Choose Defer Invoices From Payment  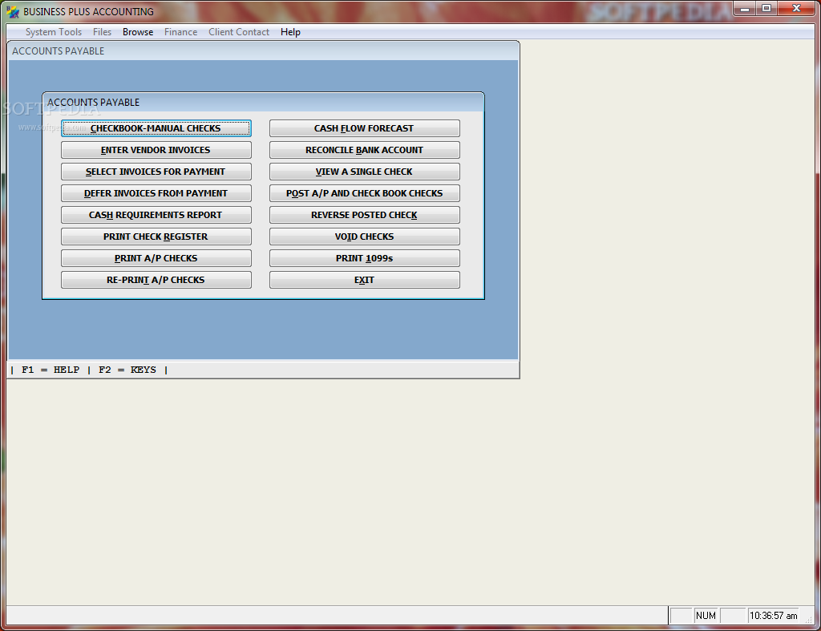click(x=156, y=193)
